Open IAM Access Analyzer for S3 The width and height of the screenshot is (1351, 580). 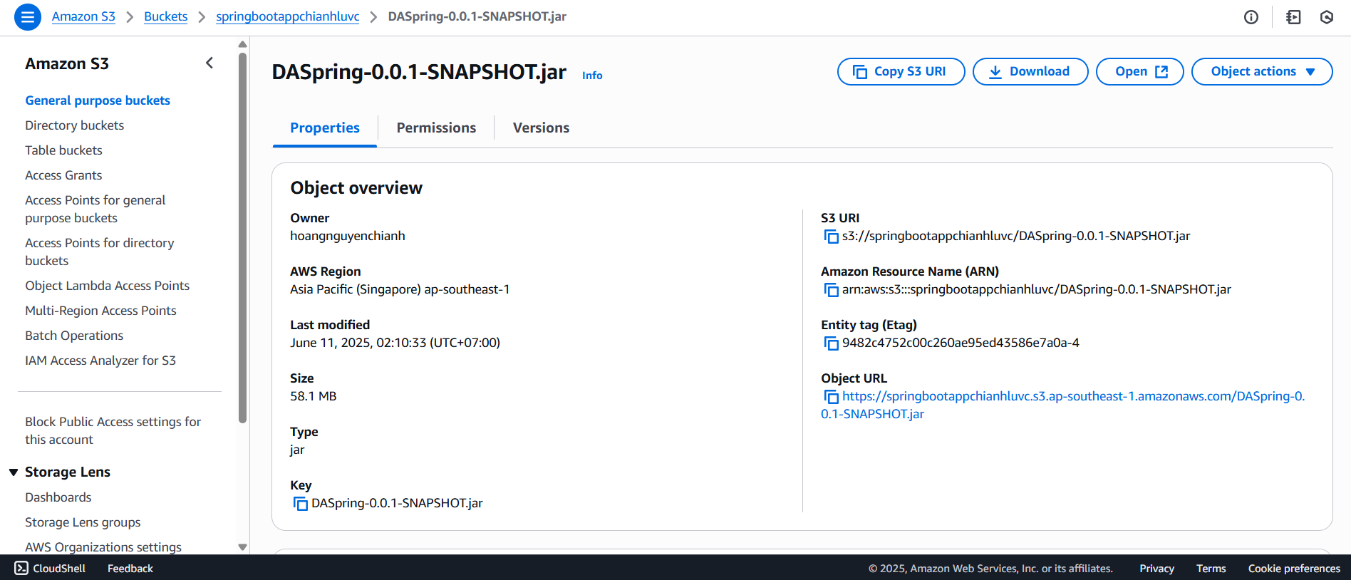(100, 361)
